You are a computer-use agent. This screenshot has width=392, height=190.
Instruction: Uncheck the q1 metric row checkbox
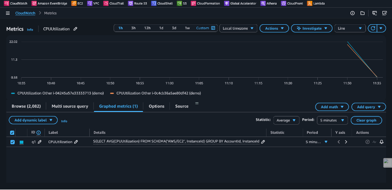(x=12, y=142)
